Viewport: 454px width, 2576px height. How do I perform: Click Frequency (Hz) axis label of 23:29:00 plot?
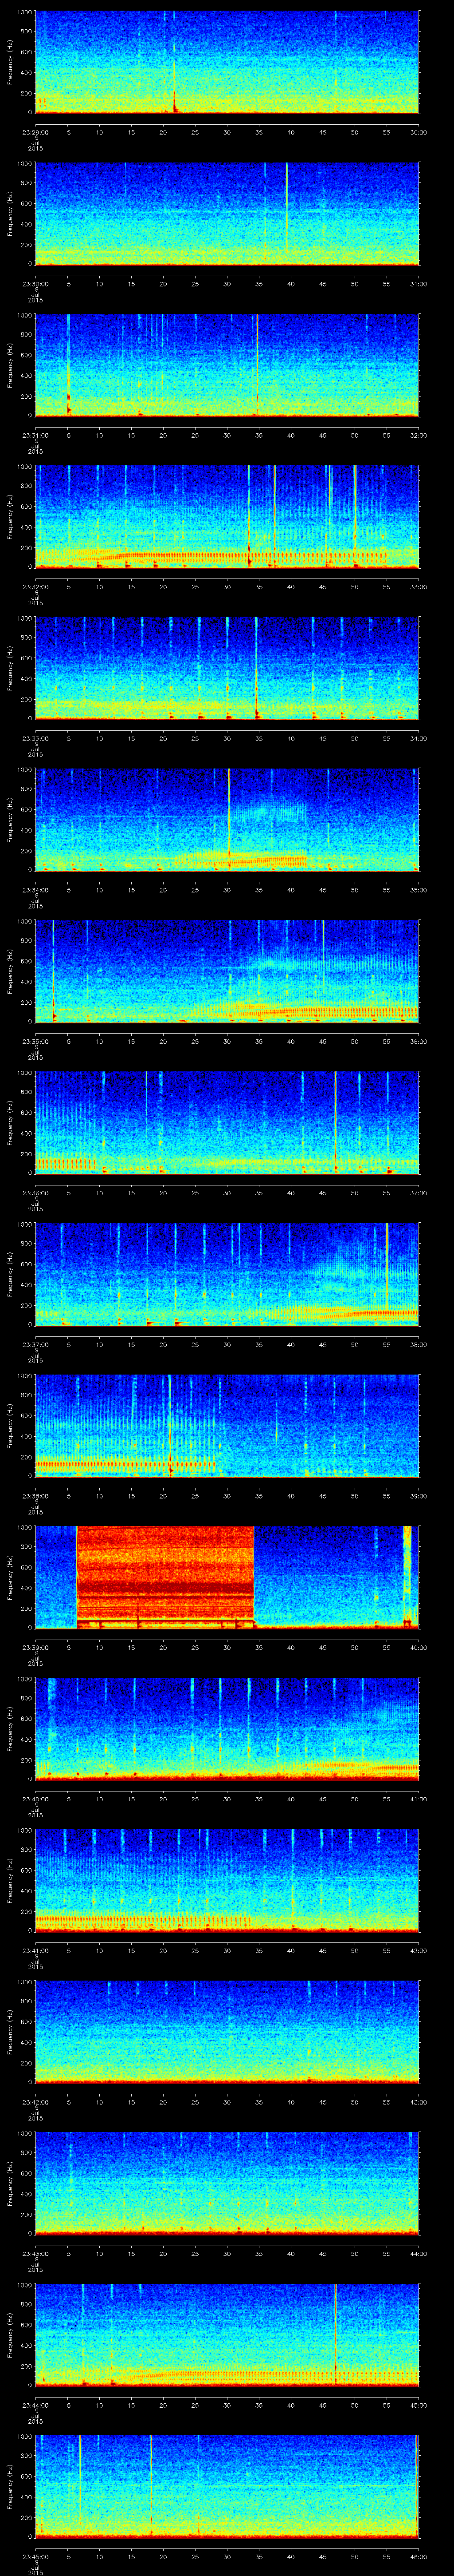coord(10,62)
